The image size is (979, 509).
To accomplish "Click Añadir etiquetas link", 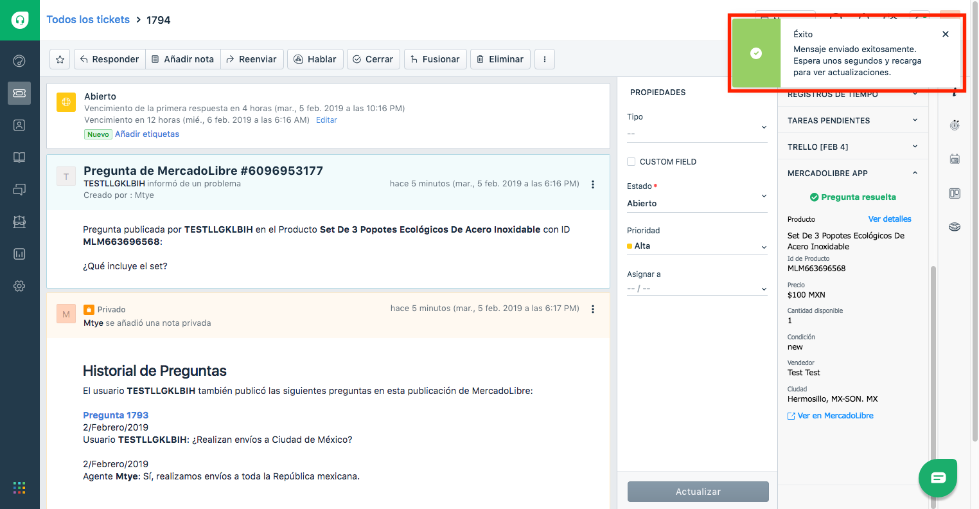I will pos(147,134).
